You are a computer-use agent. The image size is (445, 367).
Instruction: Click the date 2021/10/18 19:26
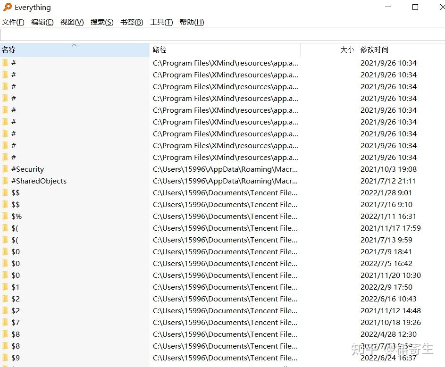click(x=391, y=323)
